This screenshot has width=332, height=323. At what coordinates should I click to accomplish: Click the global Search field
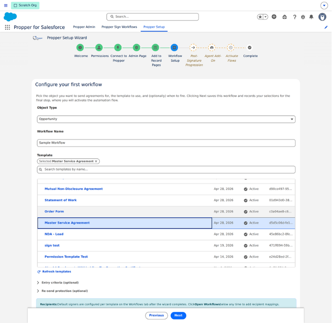(152, 17)
